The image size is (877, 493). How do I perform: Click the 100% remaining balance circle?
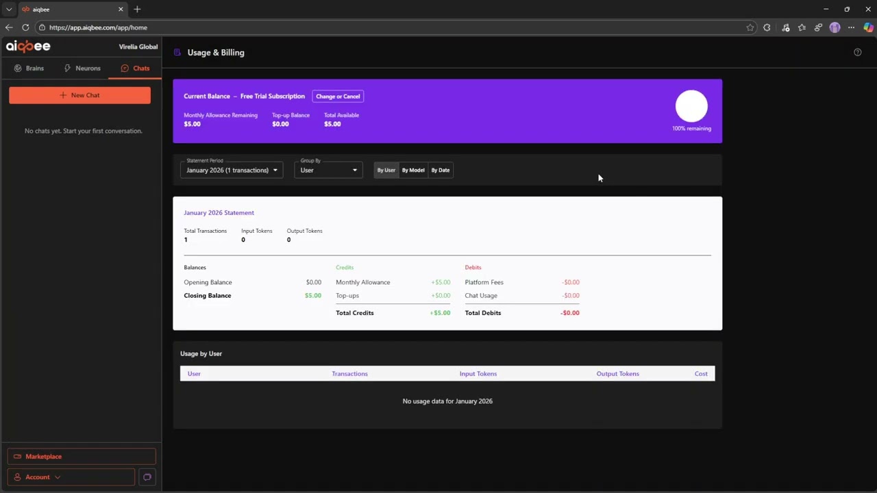pyautogui.click(x=691, y=106)
